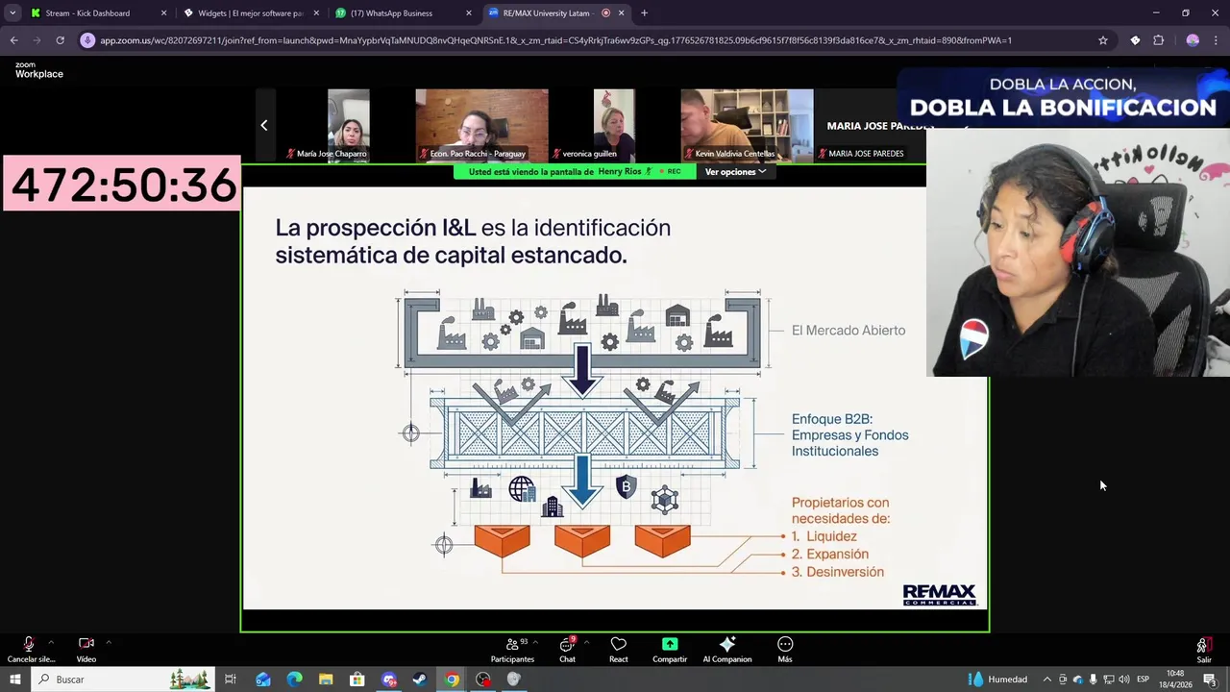Open the Chrome three-dot menu
The image size is (1230, 692).
(x=1217, y=40)
